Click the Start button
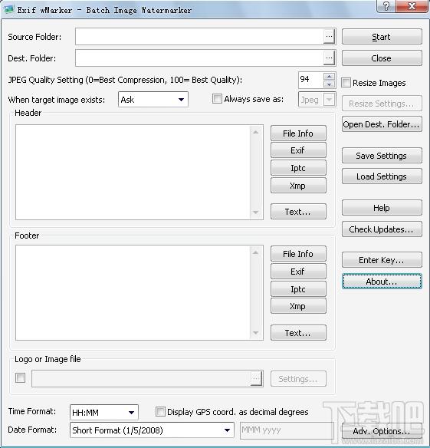430x448 pixels. tap(382, 37)
